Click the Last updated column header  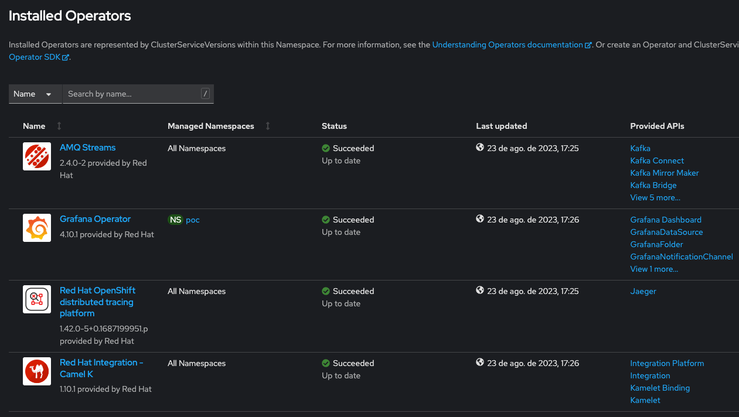coord(501,126)
